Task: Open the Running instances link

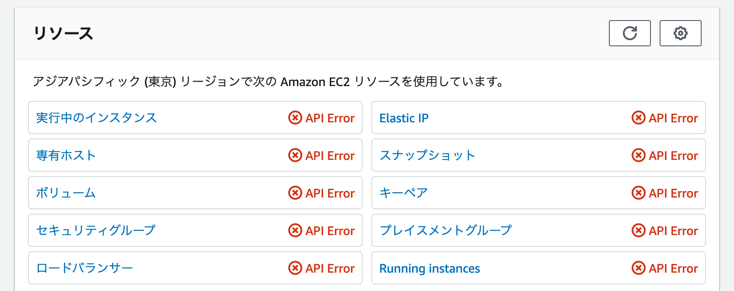Action: (x=430, y=268)
